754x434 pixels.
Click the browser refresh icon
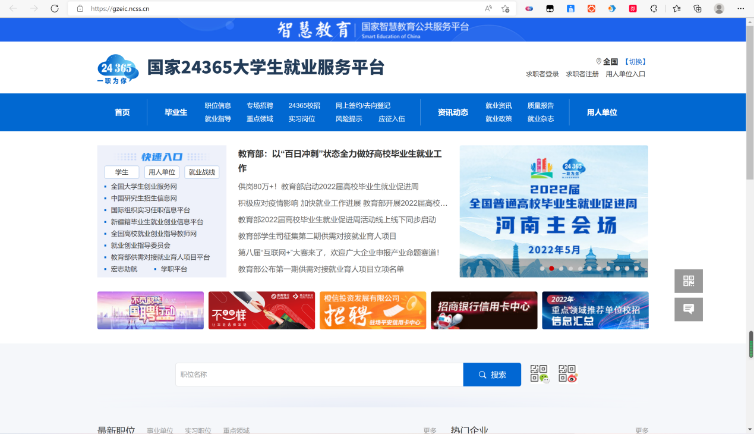pos(55,8)
